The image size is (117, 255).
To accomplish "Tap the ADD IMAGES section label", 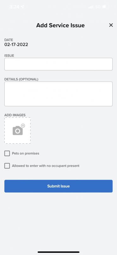I will point(15,115).
